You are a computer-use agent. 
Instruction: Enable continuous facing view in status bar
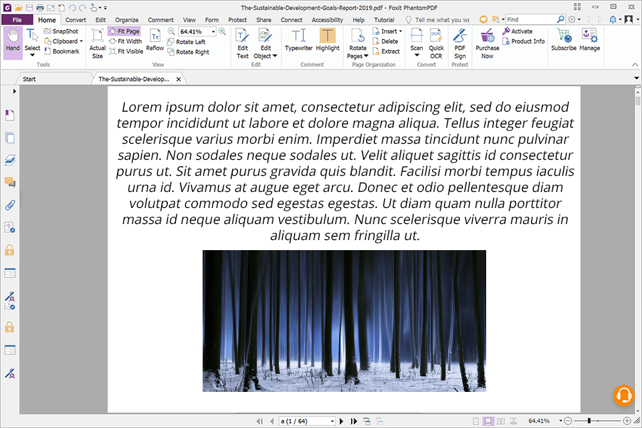pos(514,421)
